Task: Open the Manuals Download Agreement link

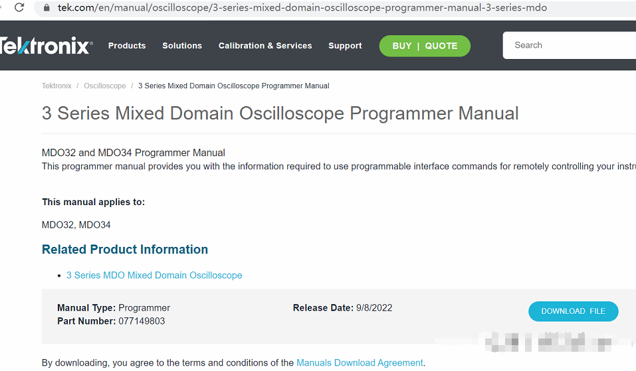Action: click(x=360, y=363)
